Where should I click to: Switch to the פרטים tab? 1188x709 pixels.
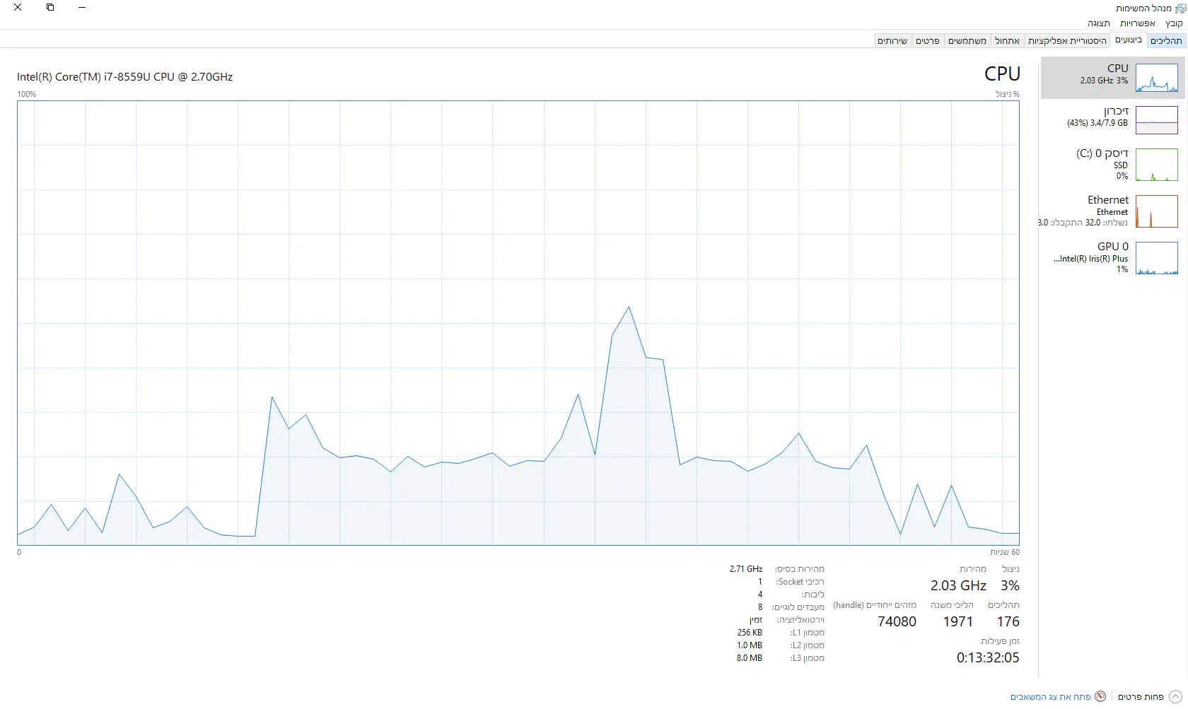coord(927,40)
